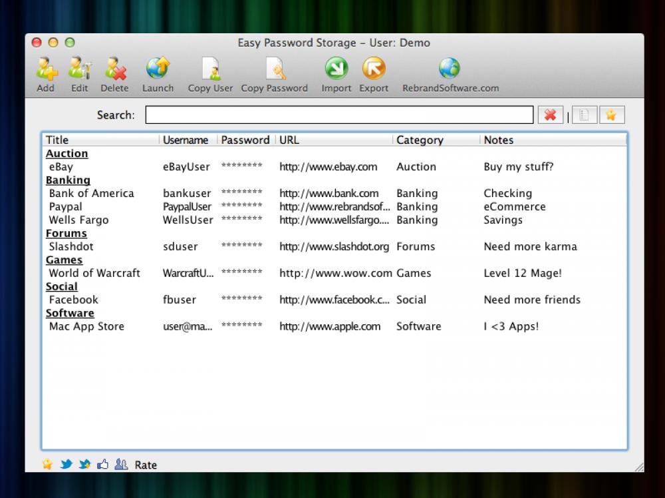The height and width of the screenshot is (498, 665).
Task: Collapse the Banking category group
Action: coord(67,180)
